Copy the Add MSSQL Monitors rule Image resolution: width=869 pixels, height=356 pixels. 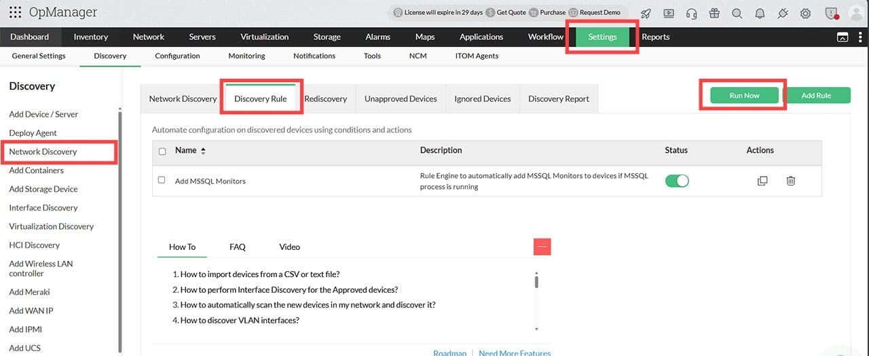tap(762, 181)
